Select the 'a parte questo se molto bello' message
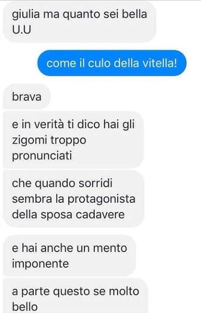 (x=75, y=296)
